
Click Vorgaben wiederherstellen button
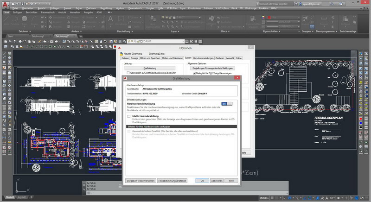tap(141, 181)
